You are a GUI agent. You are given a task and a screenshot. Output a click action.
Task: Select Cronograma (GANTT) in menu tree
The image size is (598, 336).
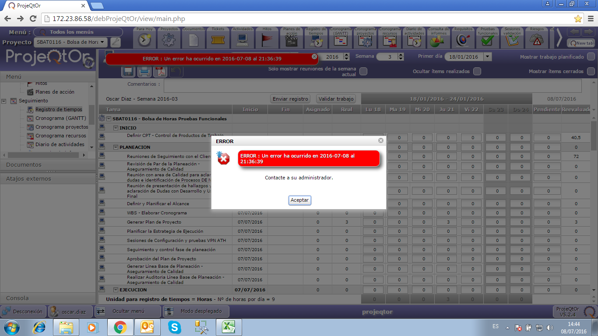pyautogui.click(x=61, y=118)
